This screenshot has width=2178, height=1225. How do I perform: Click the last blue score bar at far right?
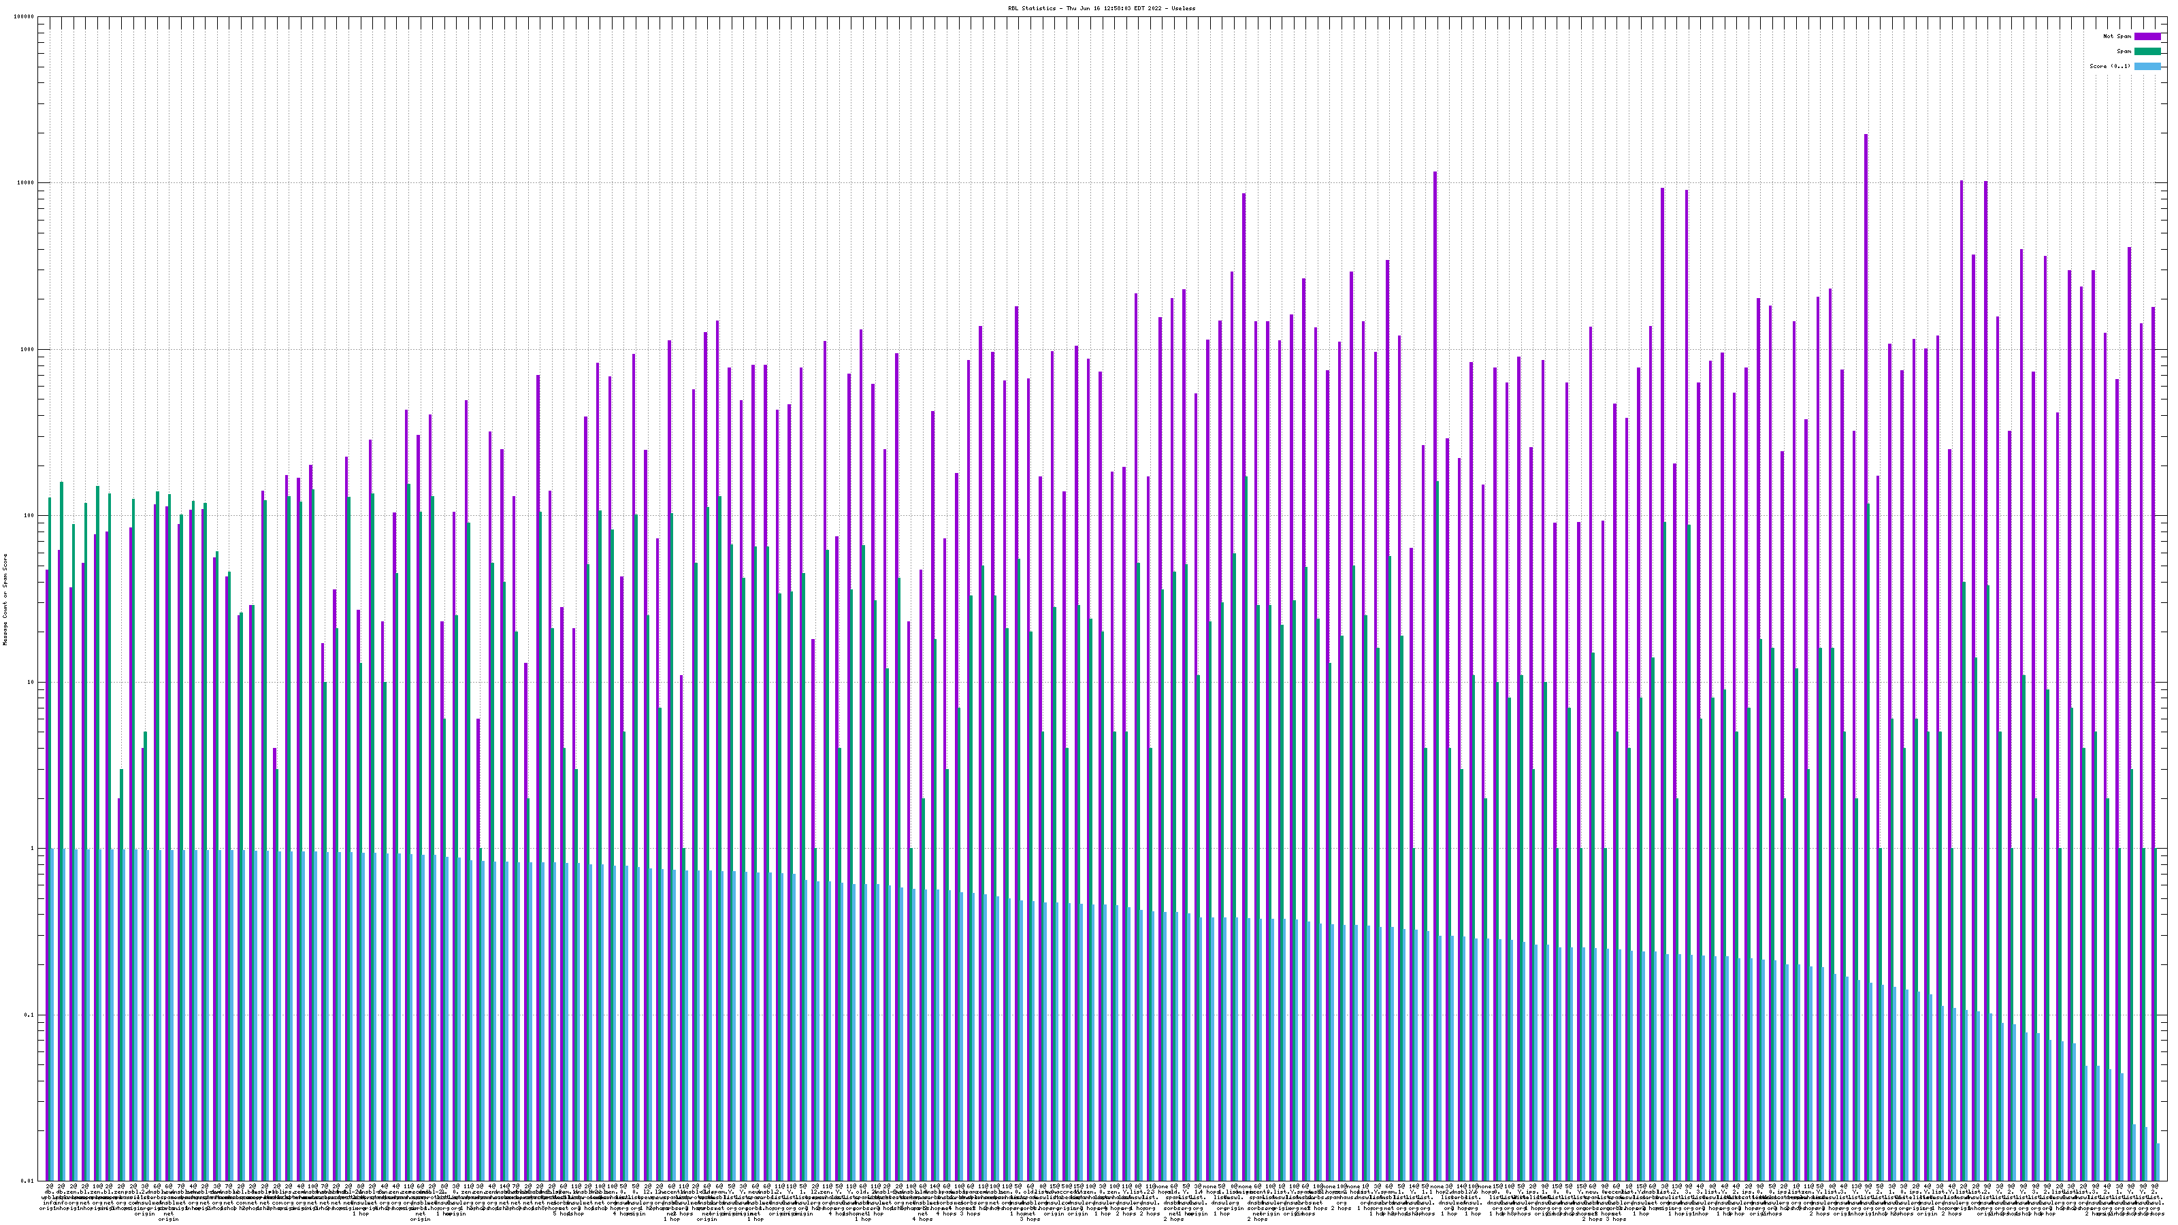(2158, 1162)
